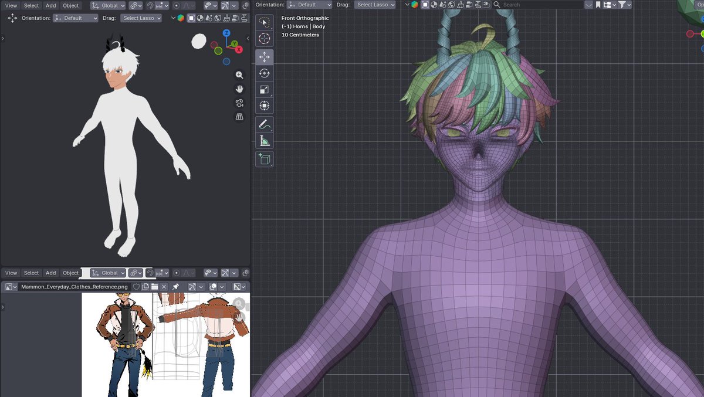Screen dimensions: 704x397
Task: Select the Measure ruler tool
Action: tap(264, 141)
